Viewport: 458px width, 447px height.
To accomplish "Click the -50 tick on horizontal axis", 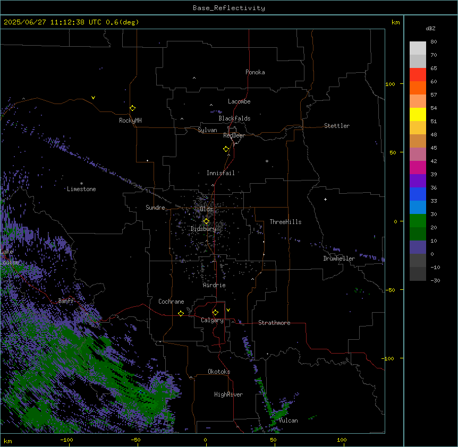I will (135, 440).
